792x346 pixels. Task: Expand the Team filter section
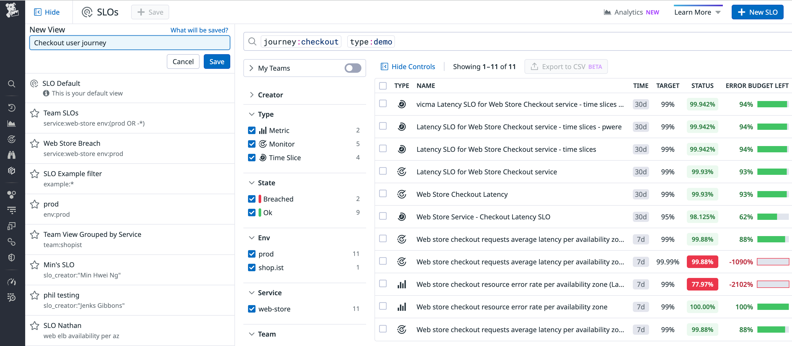point(251,334)
